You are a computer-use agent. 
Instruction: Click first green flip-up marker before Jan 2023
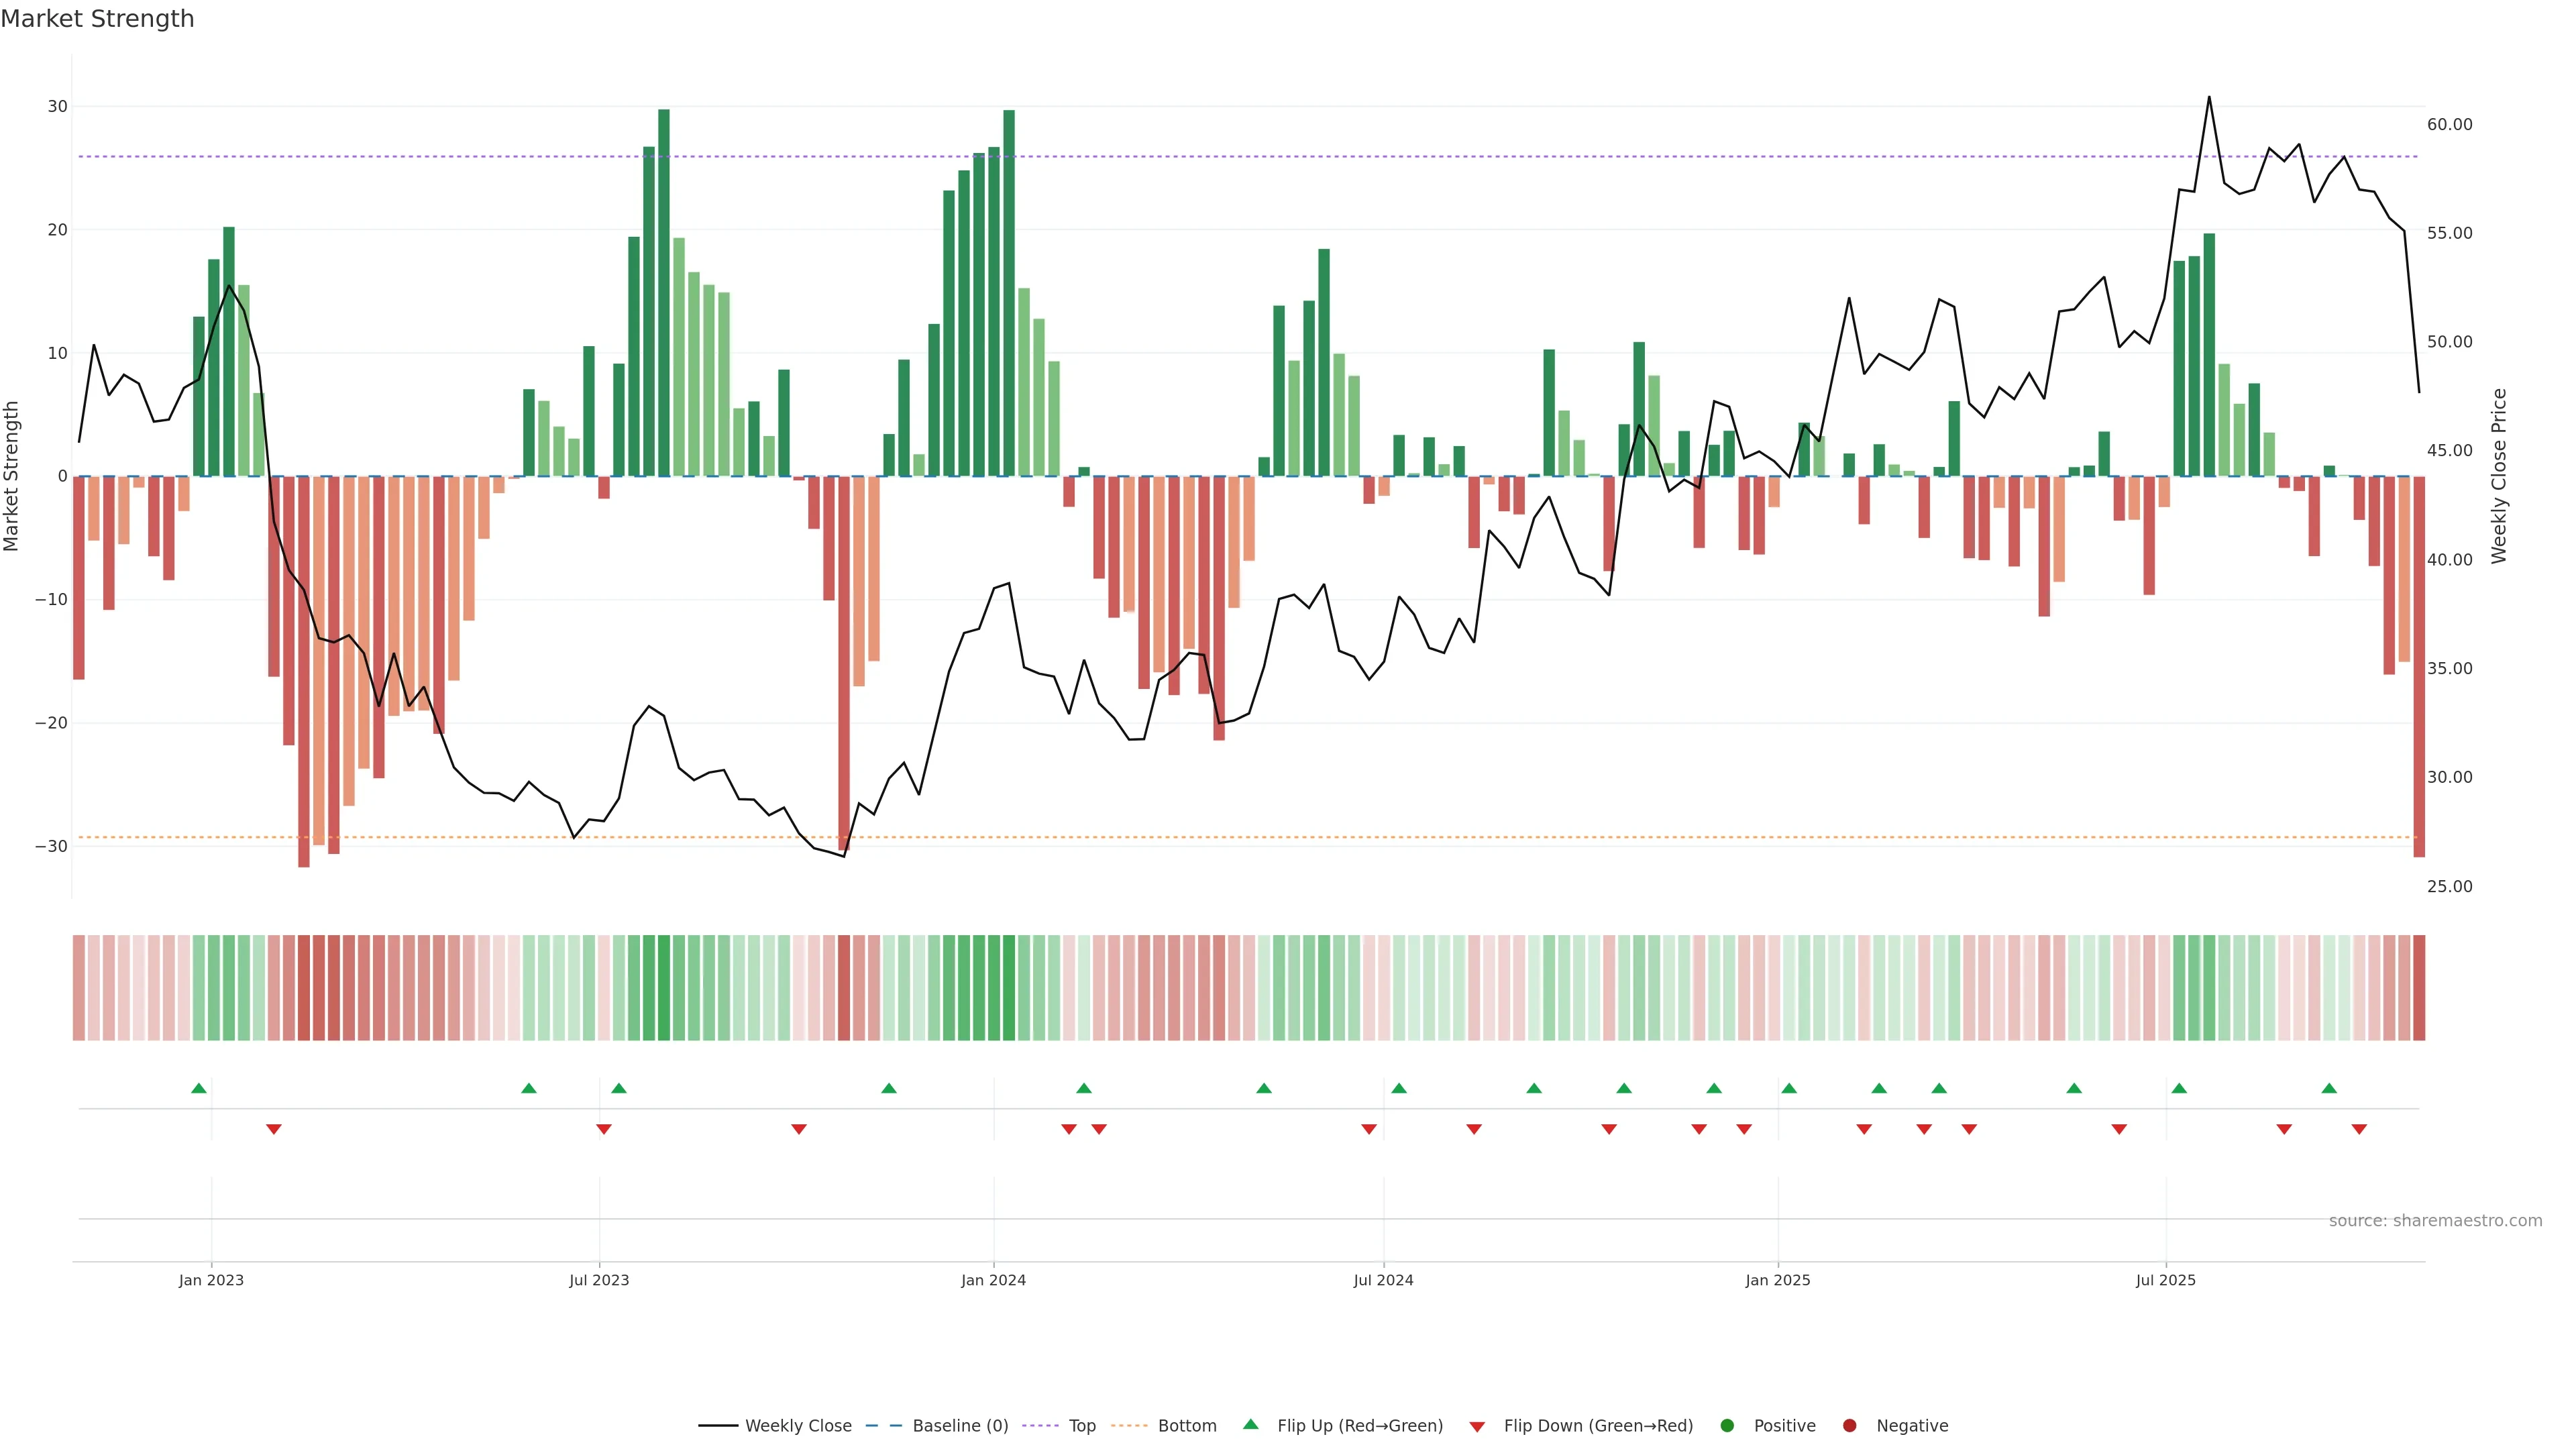(199, 1088)
